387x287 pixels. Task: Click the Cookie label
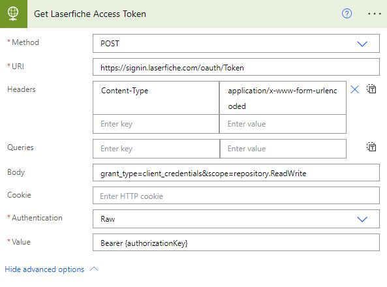pos(19,195)
